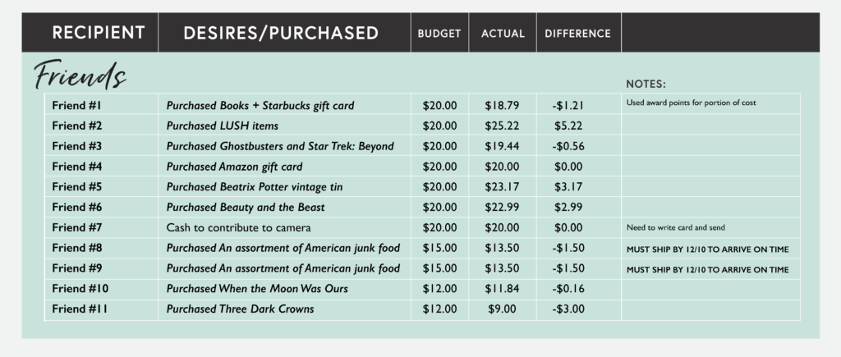Click the Friend #9 recipient cell
This screenshot has width=841, height=357.
[x=101, y=268]
